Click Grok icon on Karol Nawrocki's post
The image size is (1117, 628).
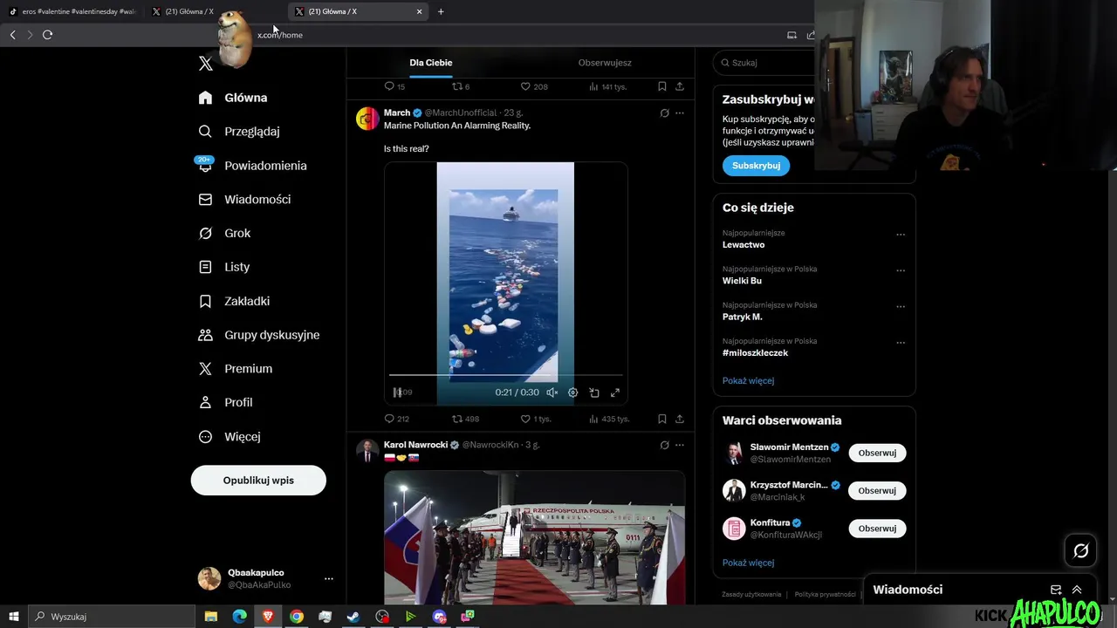click(x=664, y=445)
